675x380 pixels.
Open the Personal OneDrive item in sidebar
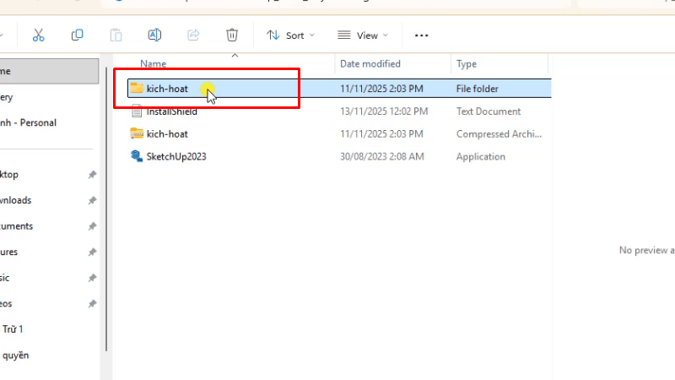click(x=30, y=122)
